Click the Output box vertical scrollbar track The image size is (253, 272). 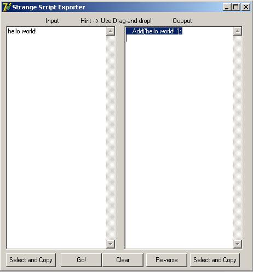[237, 137]
